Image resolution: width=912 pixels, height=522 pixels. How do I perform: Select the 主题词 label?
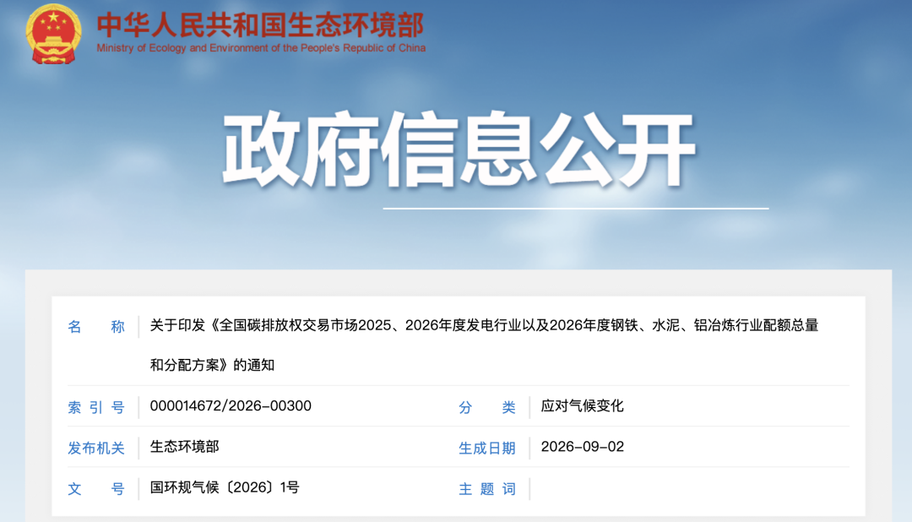(487, 489)
